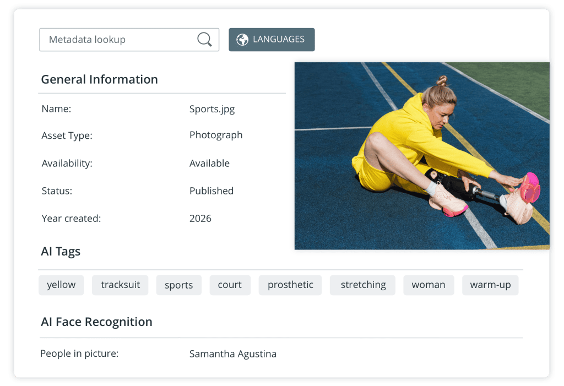The width and height of the screenshot is (564, 386).
Task: Expand the AI Face Recognition section
Action: pos(96,322)
